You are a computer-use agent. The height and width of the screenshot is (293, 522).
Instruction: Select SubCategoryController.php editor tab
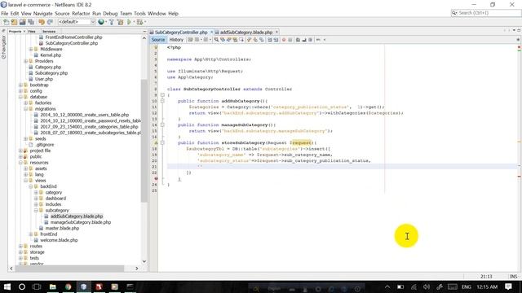[x=181, y=33]
